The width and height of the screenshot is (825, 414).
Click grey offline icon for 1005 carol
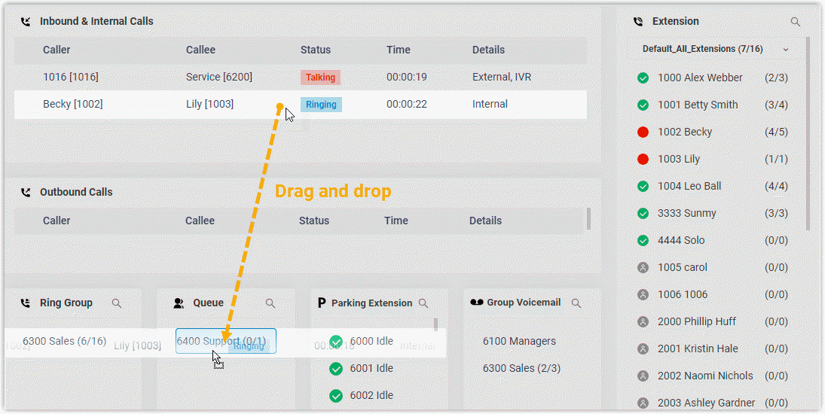pyautogui.click(x=643, y=267)
